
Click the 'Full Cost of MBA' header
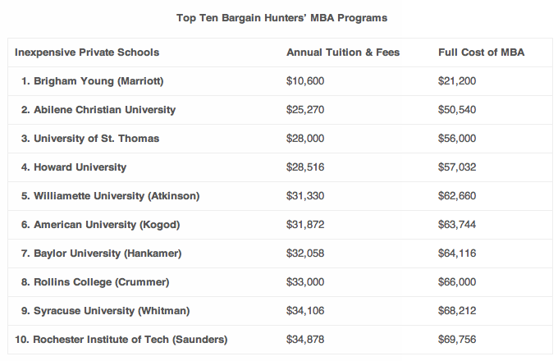tap(481, 53)
